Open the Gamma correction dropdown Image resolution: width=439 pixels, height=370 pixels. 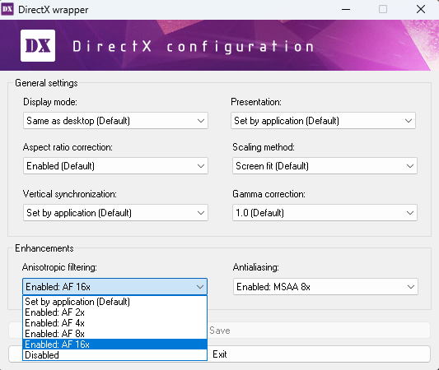[x=325, y=213]
